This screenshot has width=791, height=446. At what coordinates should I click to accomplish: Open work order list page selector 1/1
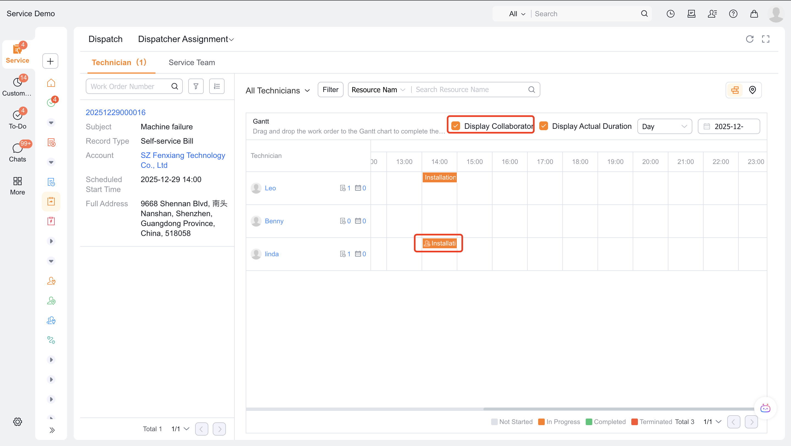tap(180, 429)
